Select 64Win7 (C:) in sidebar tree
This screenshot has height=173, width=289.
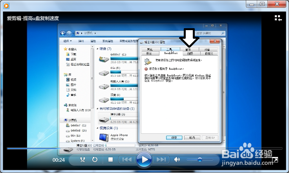pyautogui.click(x=76, y=125)
